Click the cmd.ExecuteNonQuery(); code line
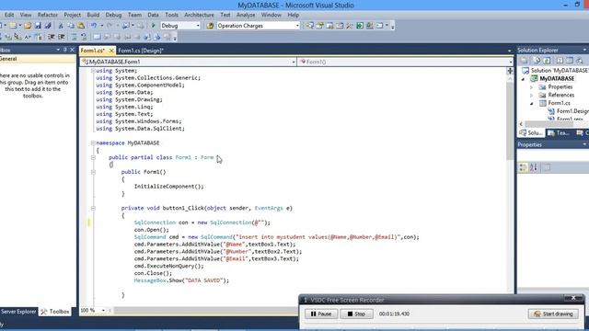This screenshot has width=589, height=331. click(x=168, y=266)
